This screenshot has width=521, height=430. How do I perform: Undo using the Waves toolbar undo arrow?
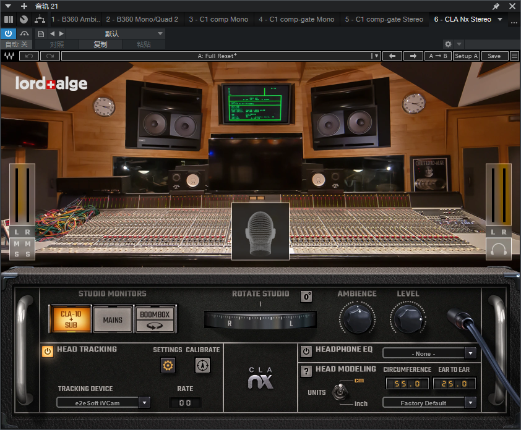point(29,56)
